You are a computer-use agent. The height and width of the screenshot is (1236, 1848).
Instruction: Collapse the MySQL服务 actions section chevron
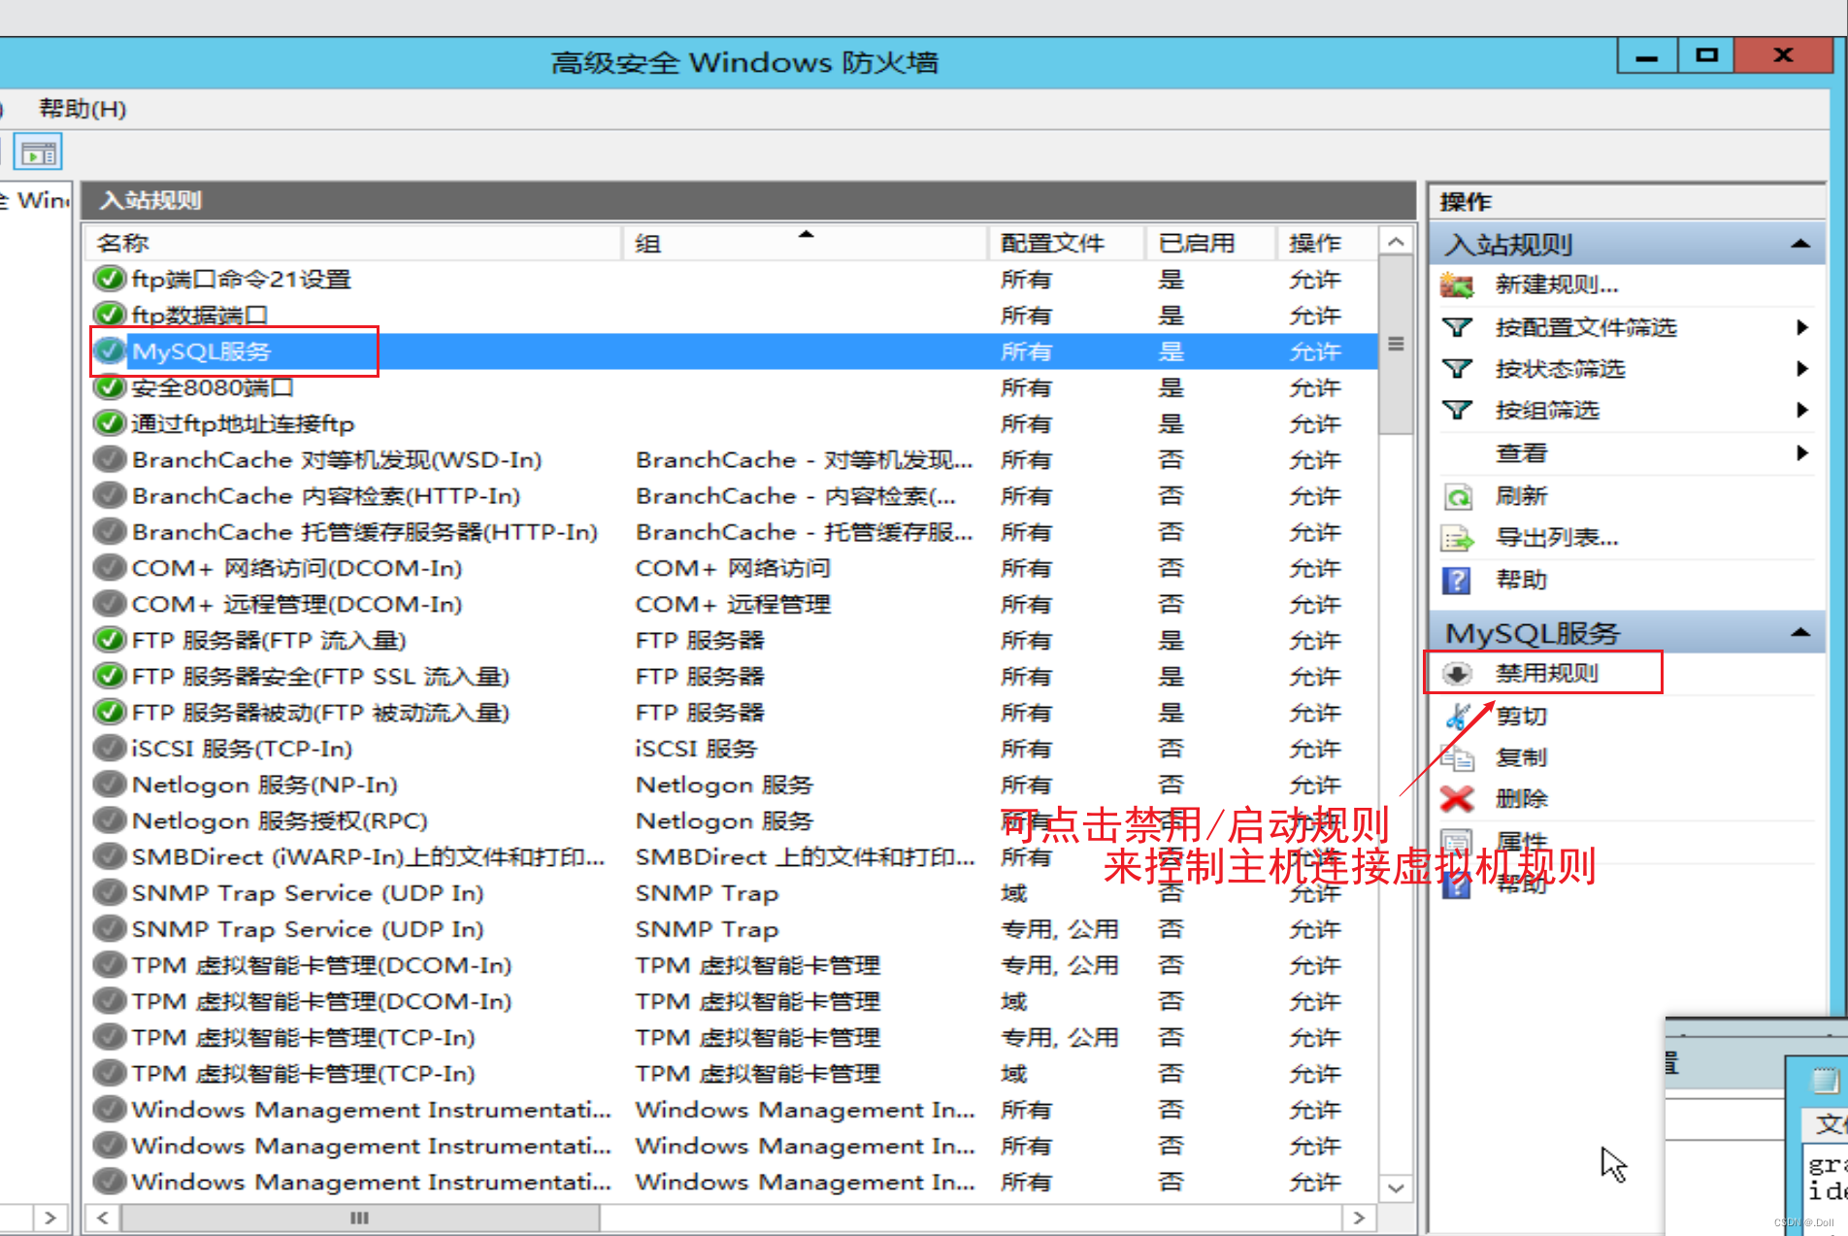tap(1802, 631)
